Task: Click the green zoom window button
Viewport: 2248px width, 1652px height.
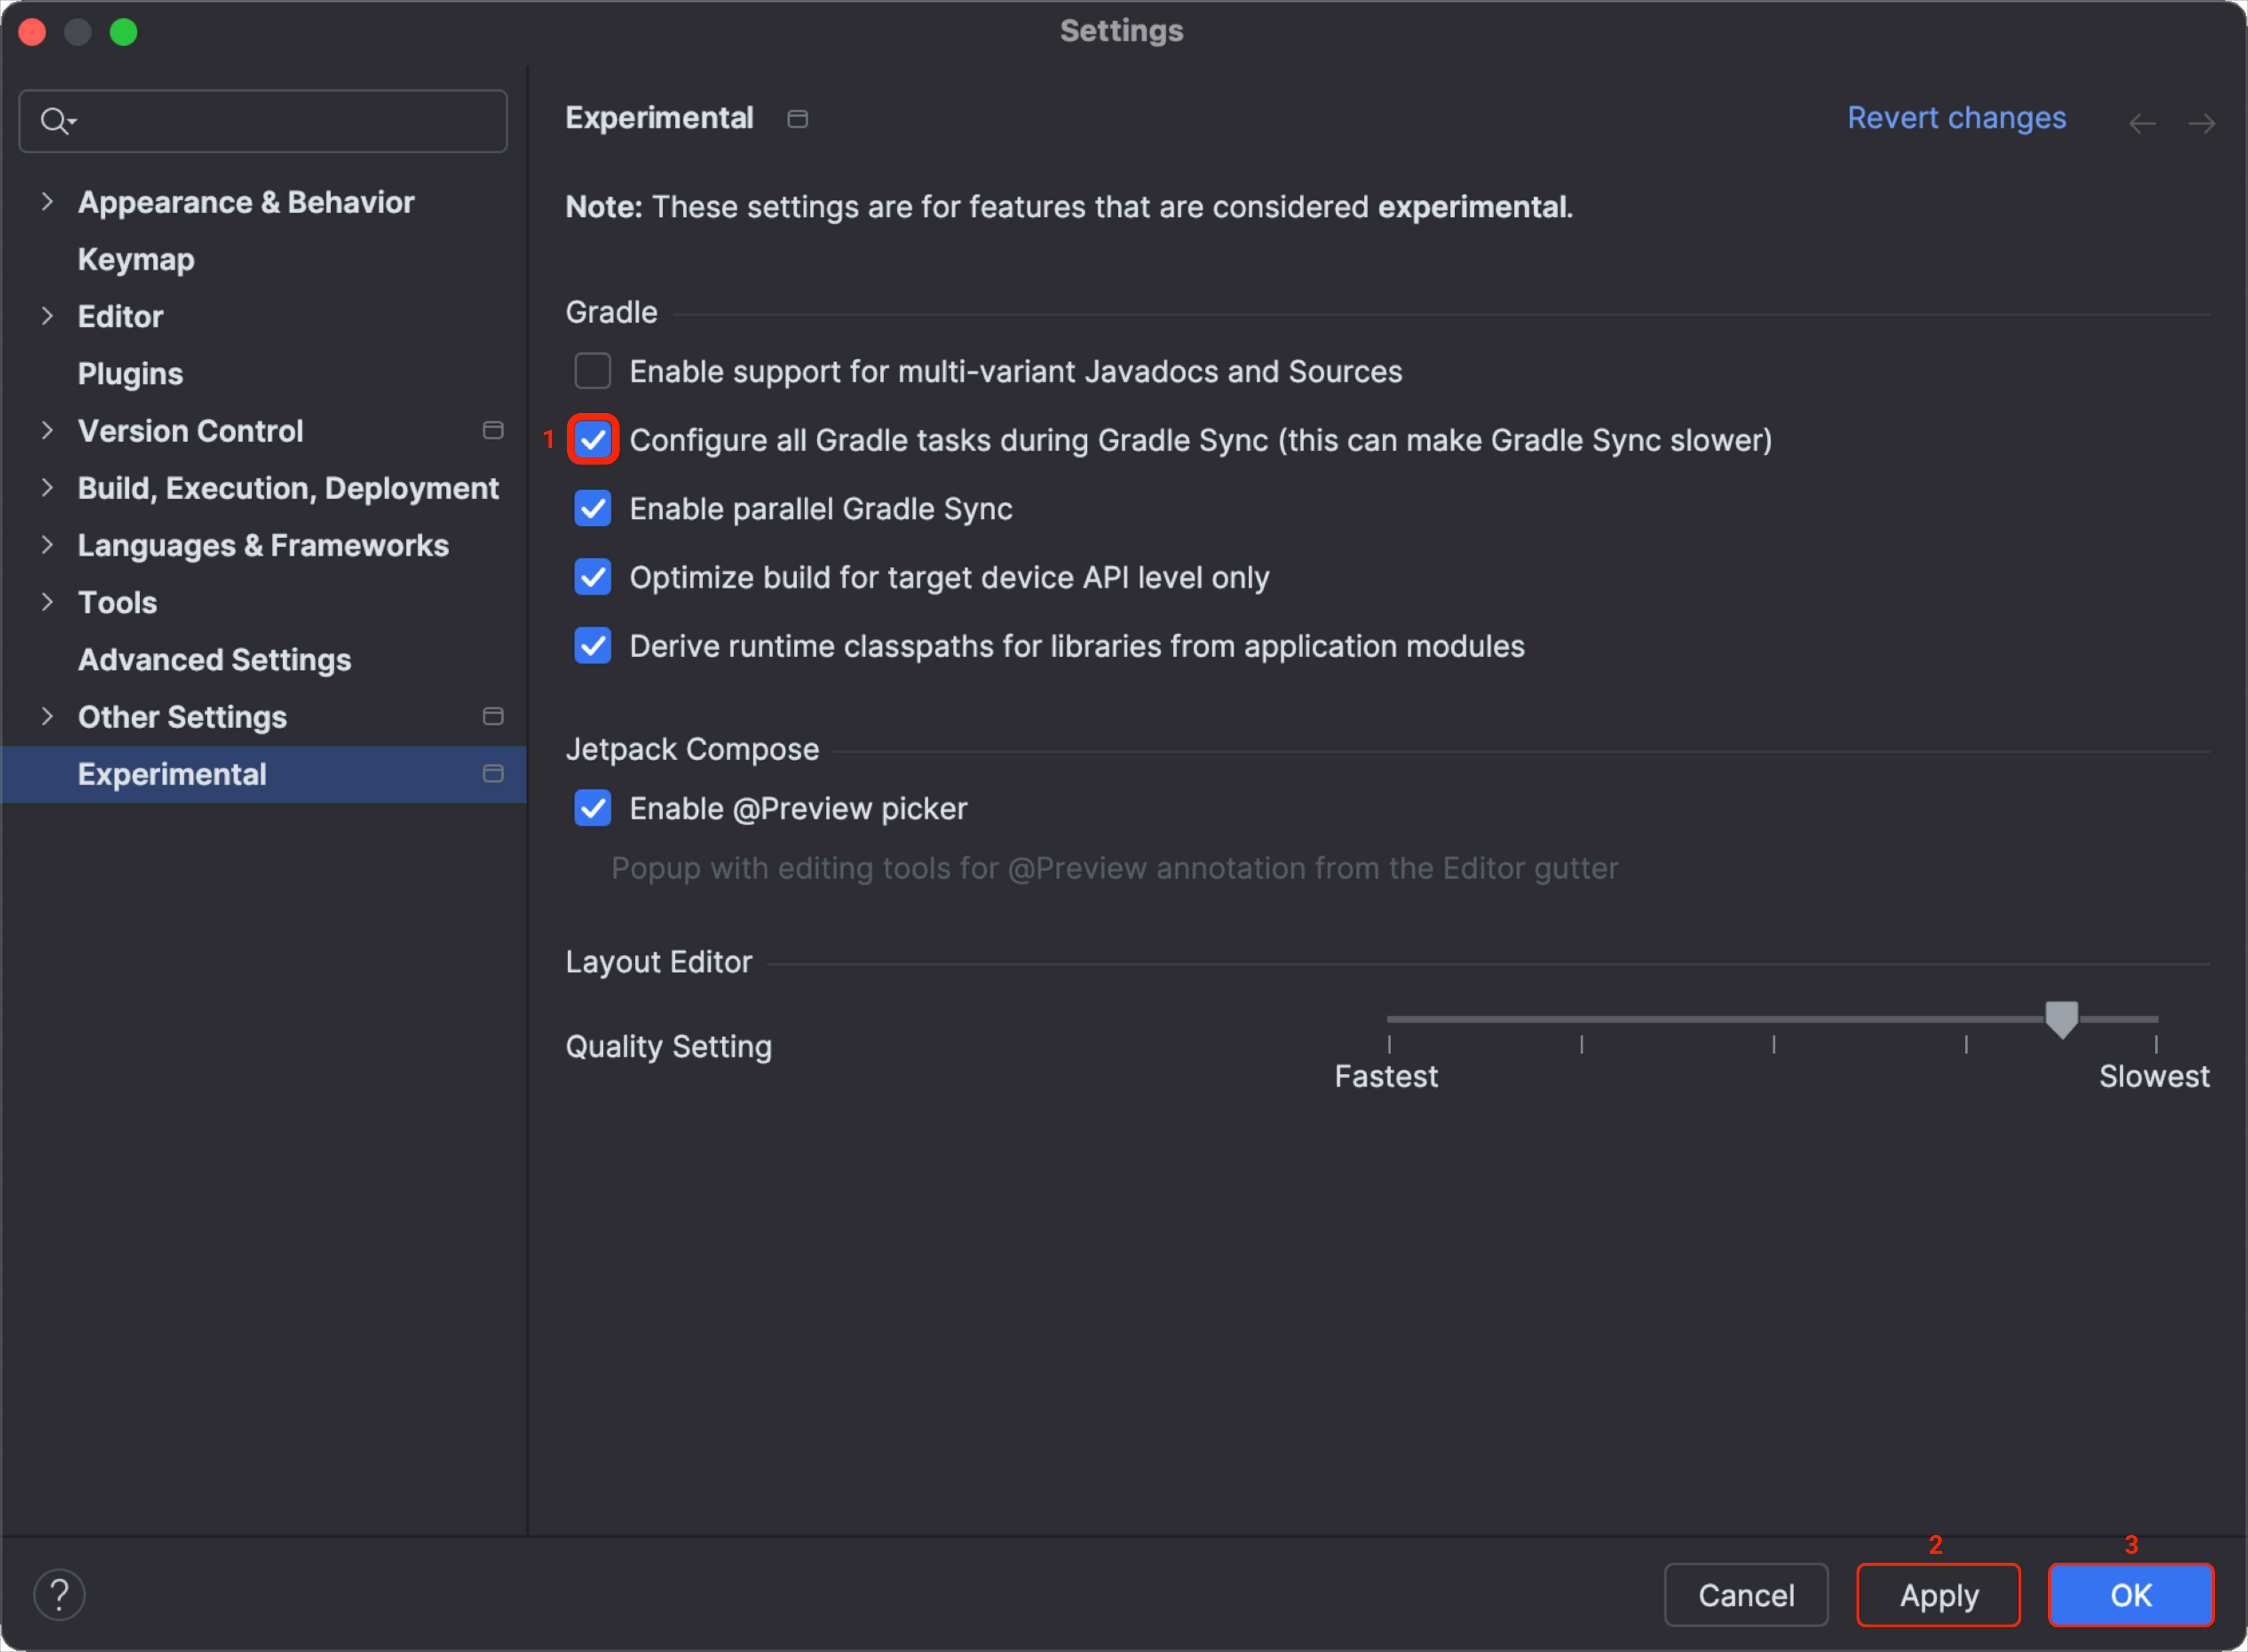Action: [x=124, y=32]
